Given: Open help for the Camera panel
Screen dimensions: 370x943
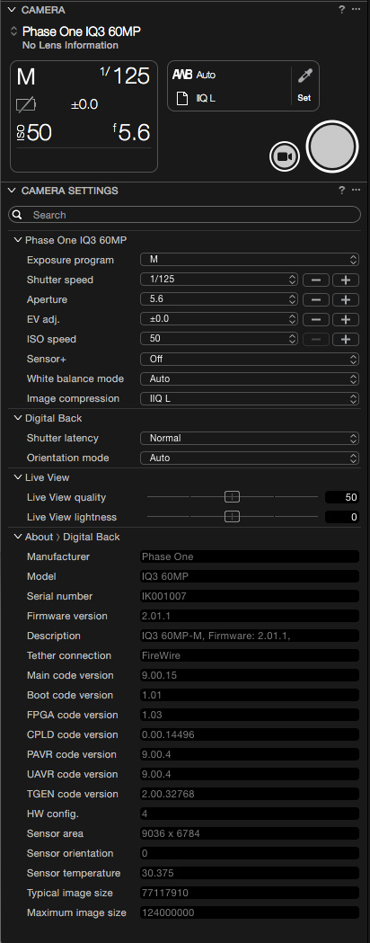Looking at the screenshot, I should pos(342,10).
